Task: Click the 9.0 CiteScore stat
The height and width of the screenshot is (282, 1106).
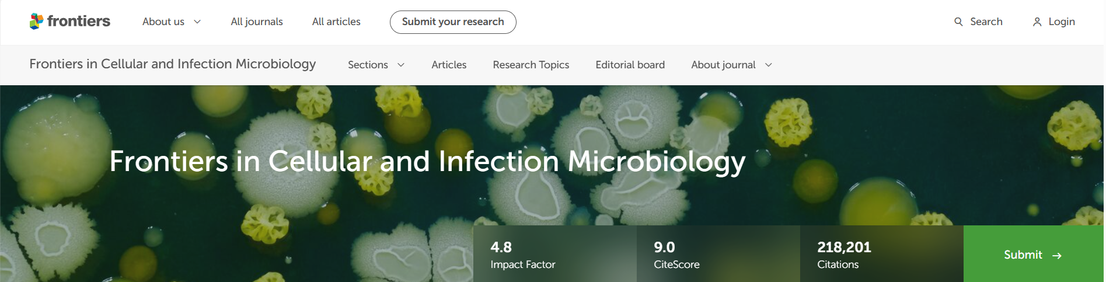Action: click(676, 255)
